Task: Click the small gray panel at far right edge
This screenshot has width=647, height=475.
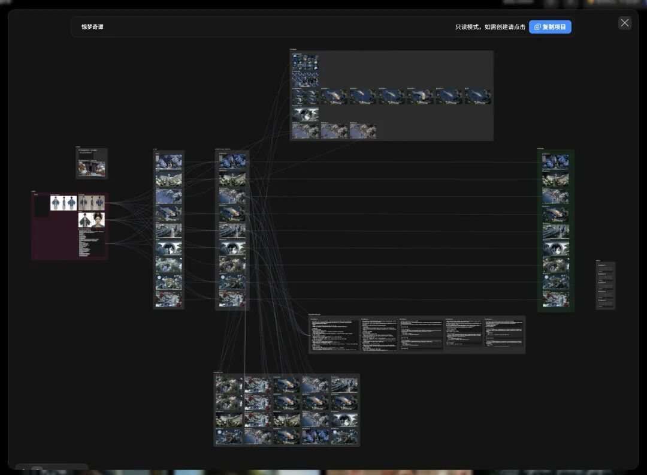Action: [x=605, y=285]
